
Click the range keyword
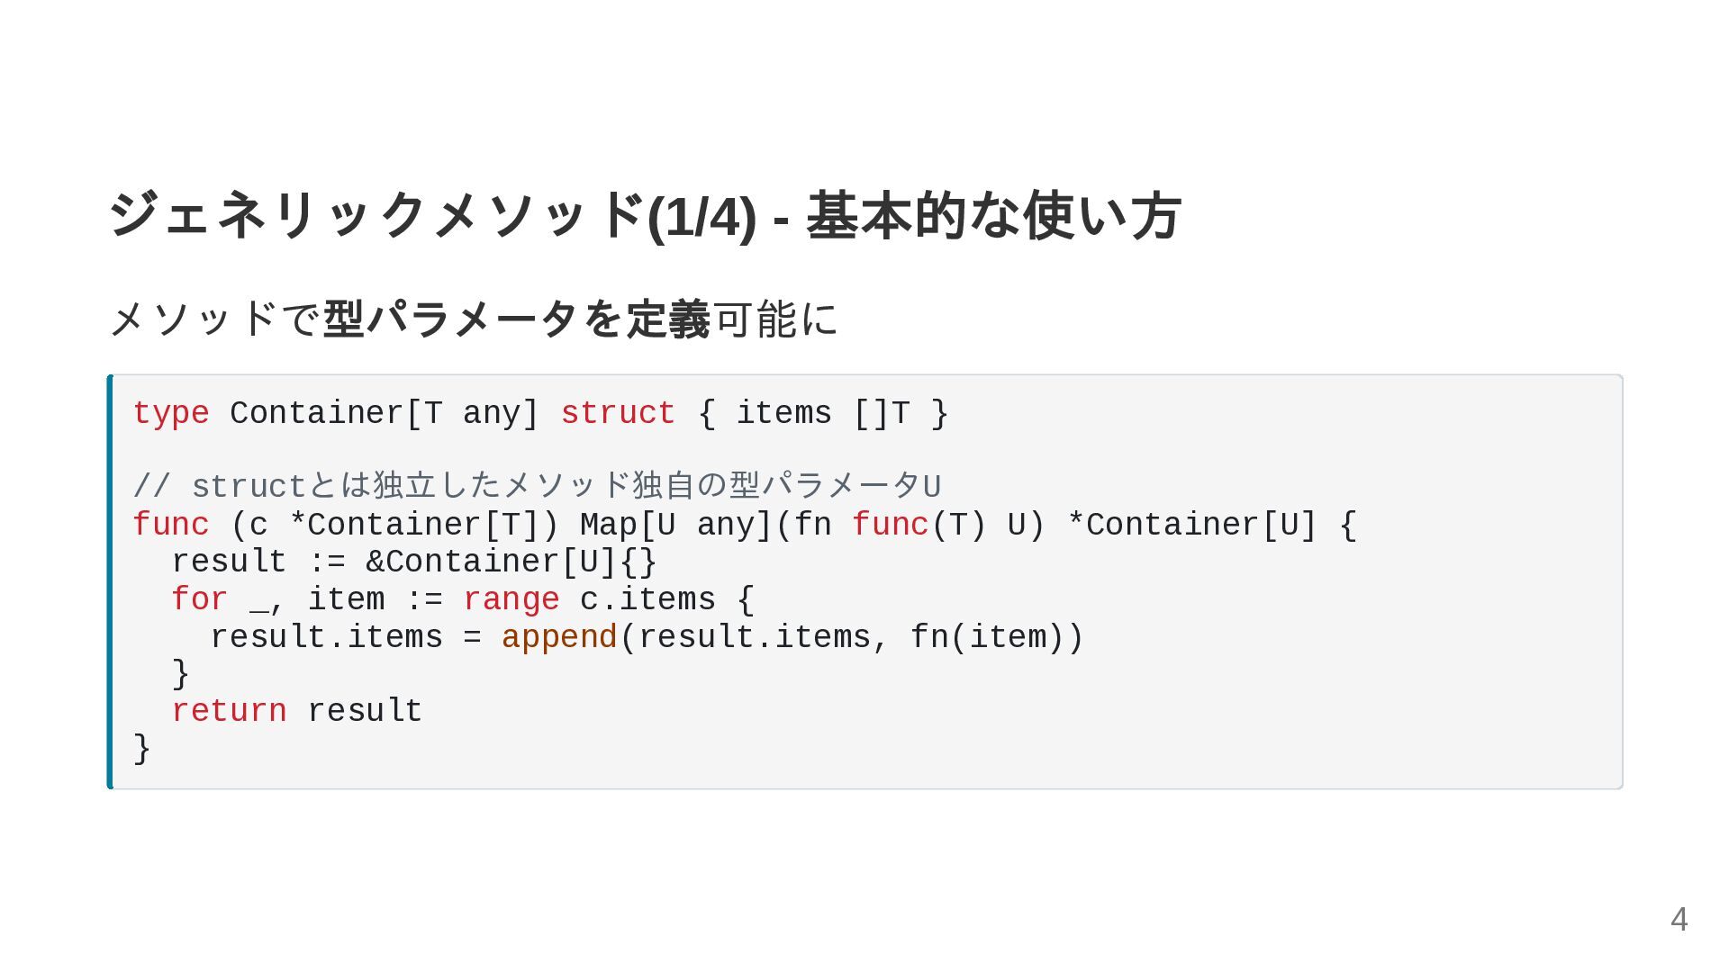[511, 600]
